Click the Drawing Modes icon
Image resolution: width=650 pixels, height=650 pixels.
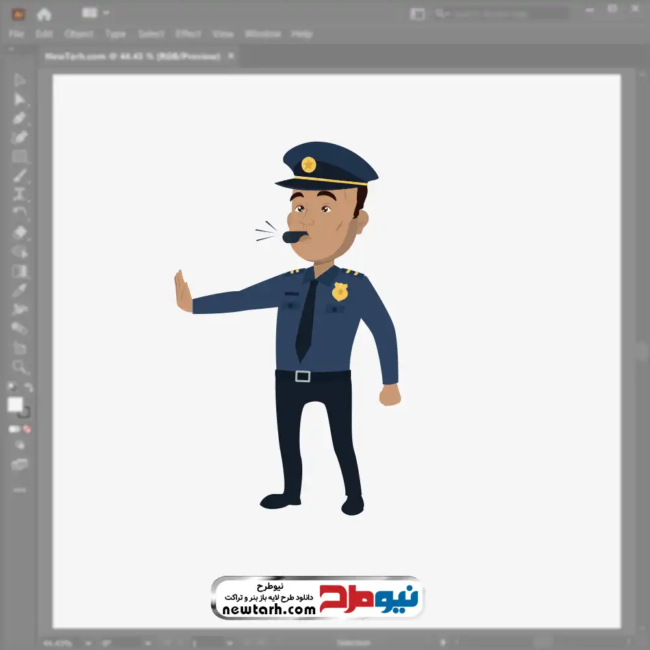click(19, 445)
